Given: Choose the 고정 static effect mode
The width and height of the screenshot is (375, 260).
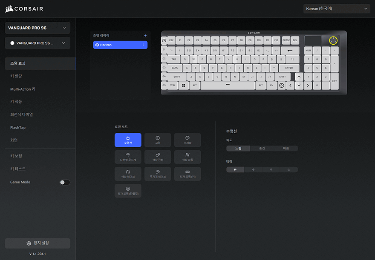Looking at the screenshot, I should tap(158, 140).
